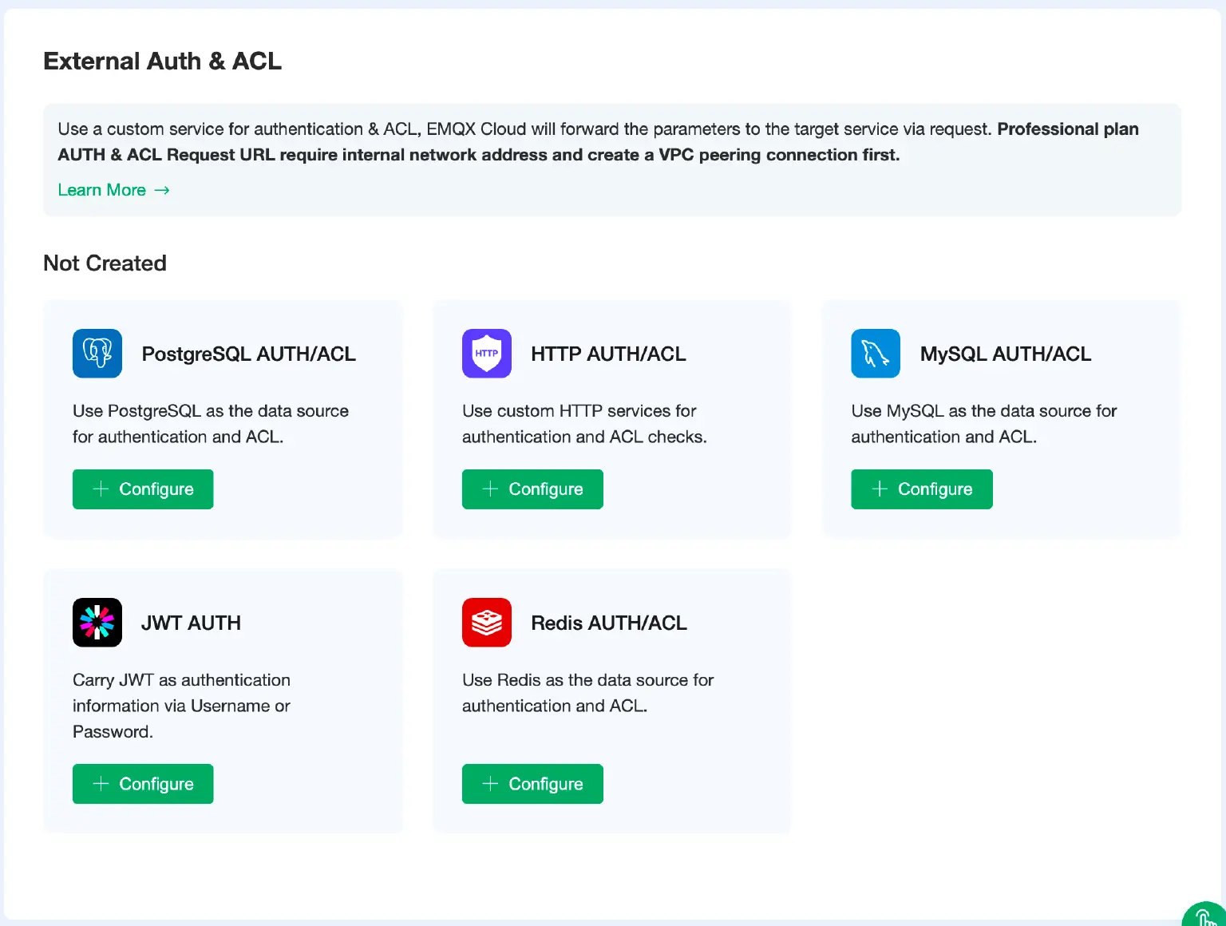Configure JWT AUTH

(142, 784)
